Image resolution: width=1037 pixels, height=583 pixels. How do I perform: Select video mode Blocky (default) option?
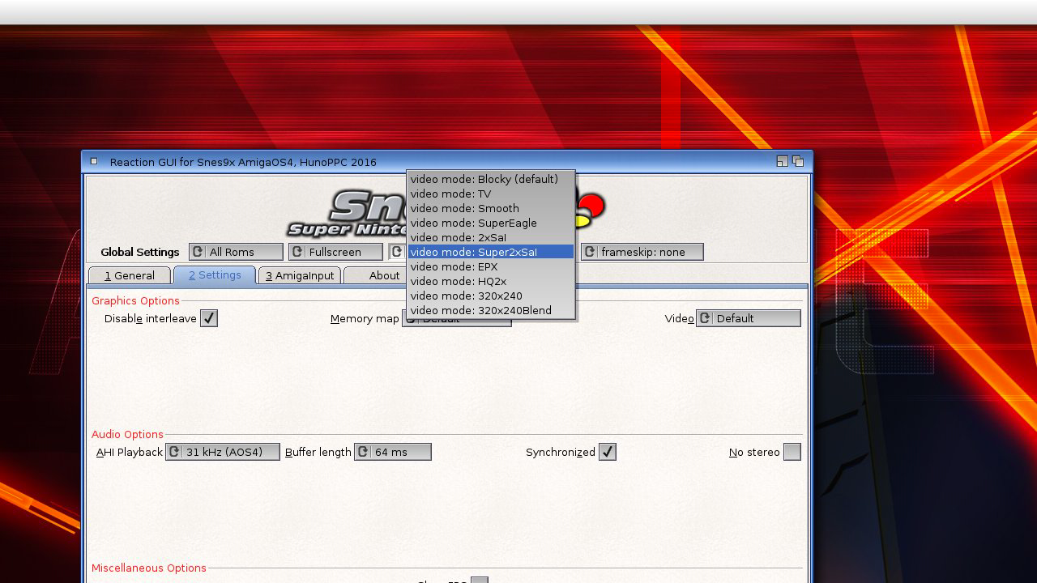coord(491,179)
